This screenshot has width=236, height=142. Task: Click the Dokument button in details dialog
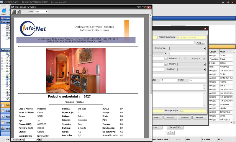point(158,117)
